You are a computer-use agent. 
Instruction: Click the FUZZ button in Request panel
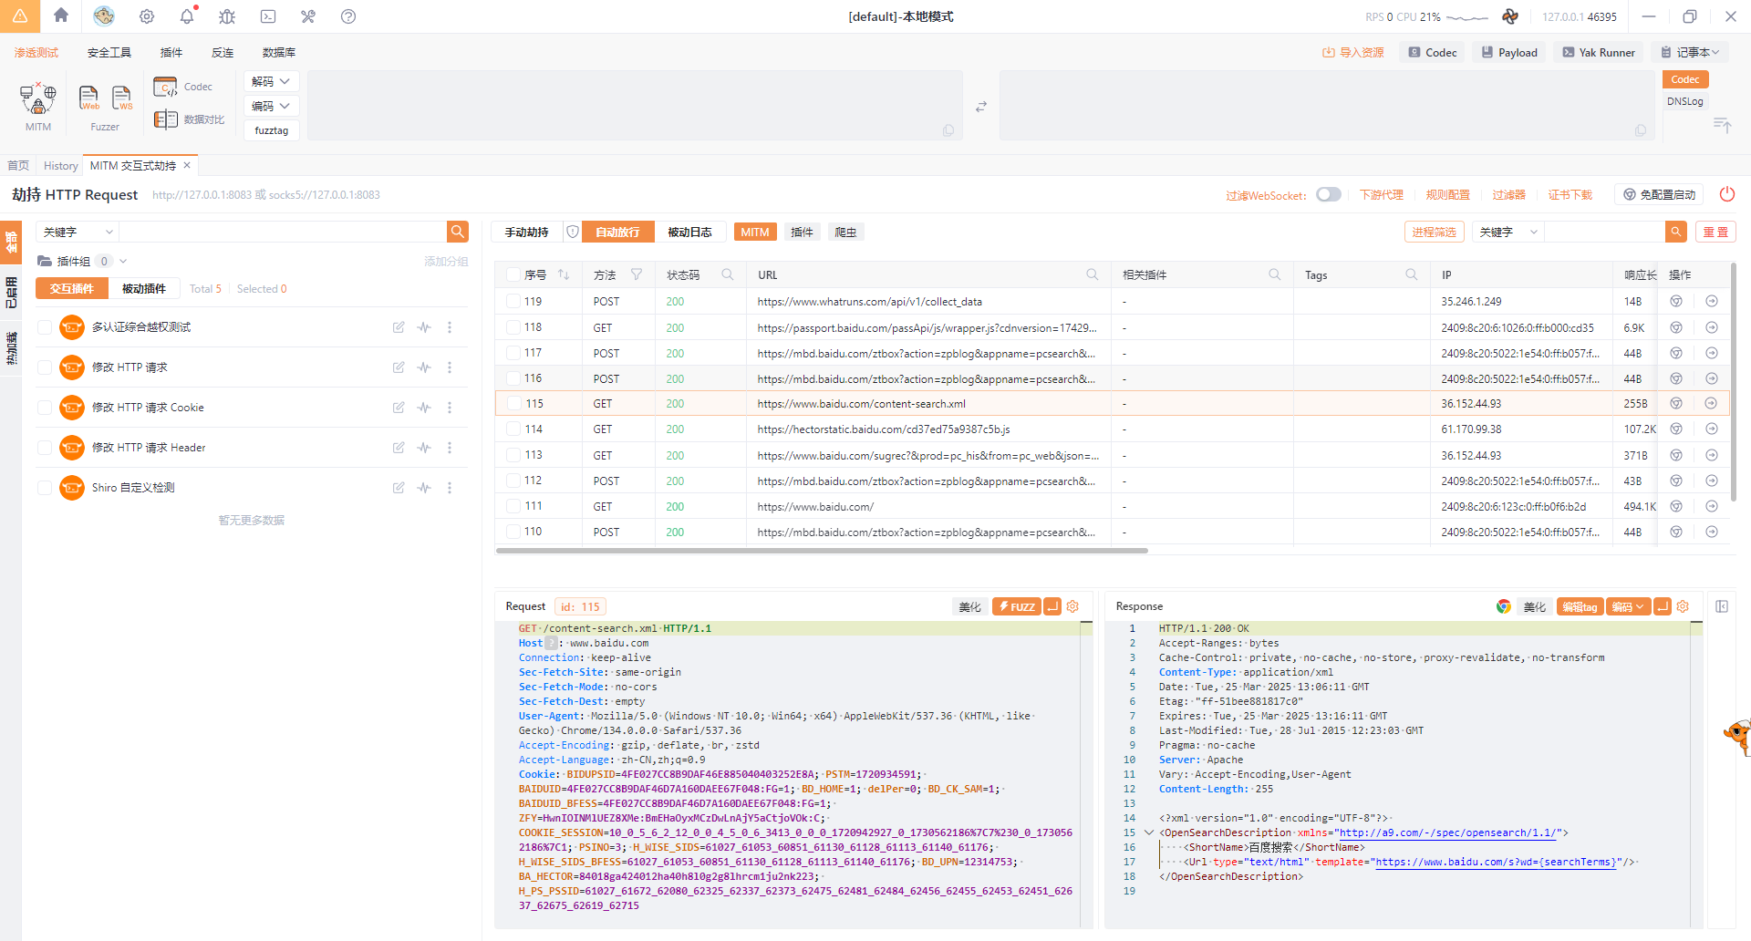(x=1016, y=606)
